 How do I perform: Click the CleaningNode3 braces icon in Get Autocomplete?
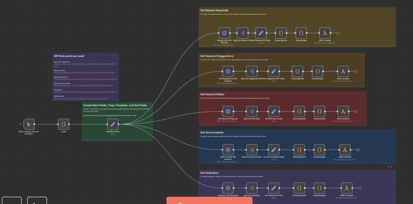pyautogui.click(x=299, y=150)
